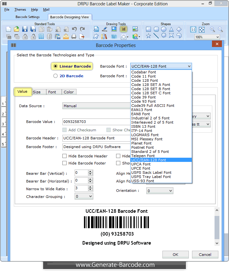Switch to the Color tab

tap(69, 92)
